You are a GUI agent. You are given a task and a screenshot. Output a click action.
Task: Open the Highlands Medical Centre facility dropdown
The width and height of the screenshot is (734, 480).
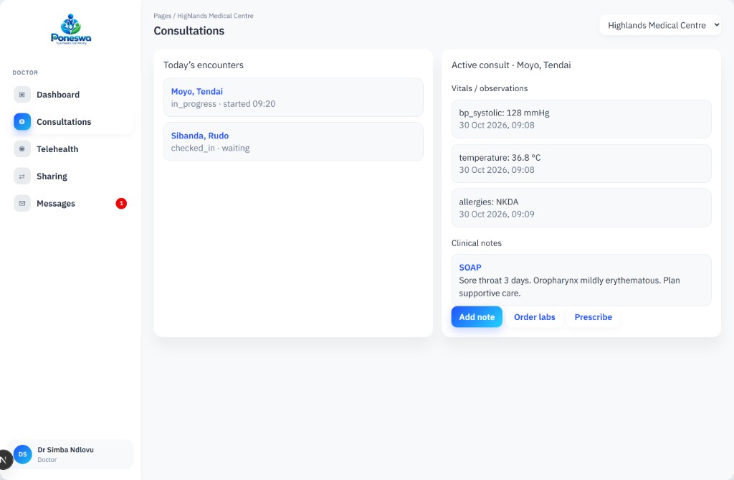pos(660,25)
